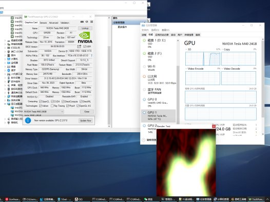Image resolution: width=270 pixels, height=202 pixels.
Task: Click the 显示适配器 display adapter icon
Action: pos(9,104)
